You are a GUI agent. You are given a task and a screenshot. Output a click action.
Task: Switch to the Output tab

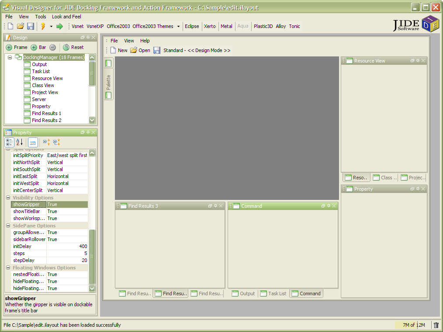(243, 294)
